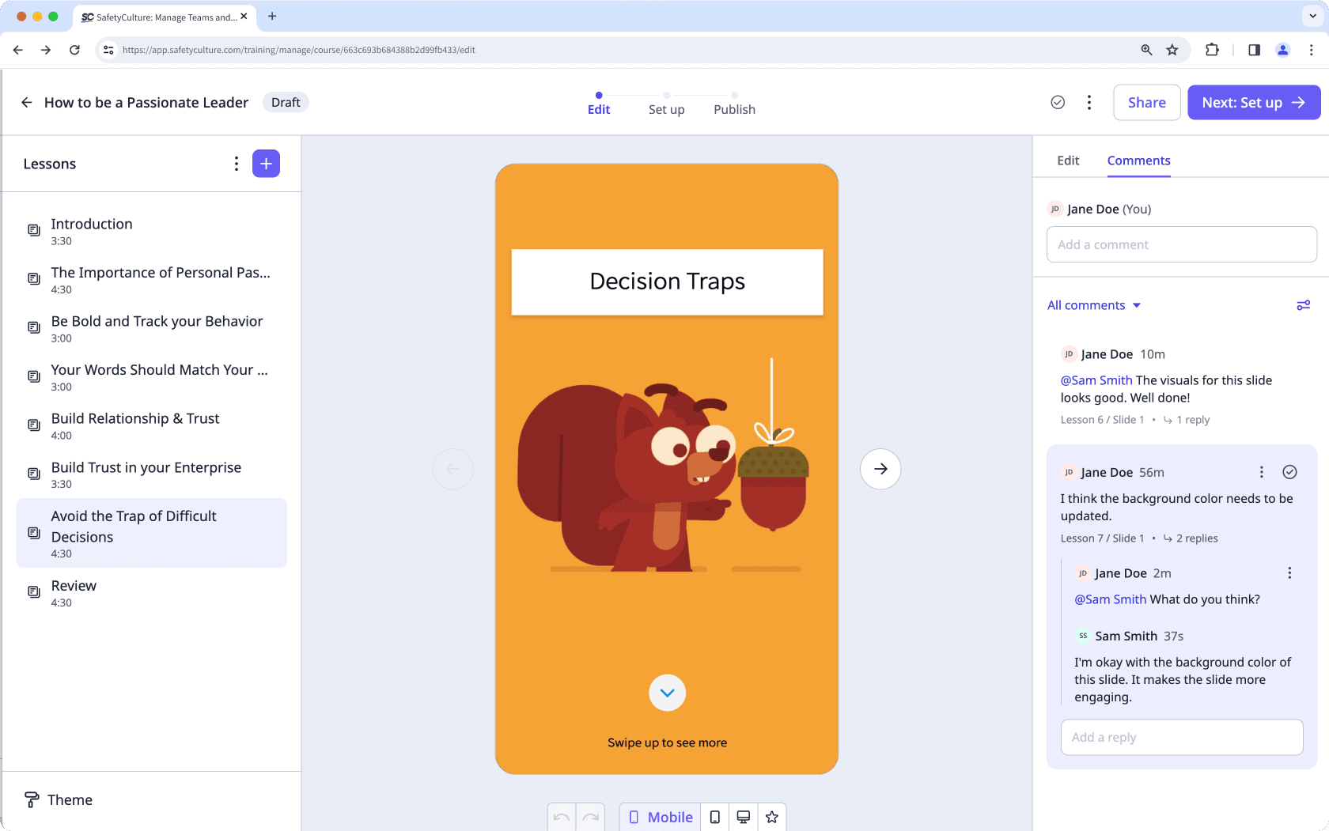Click the Share button
Image resolution: width=1329 pixels, height=831 pixels.
[x=1146, y=102]
